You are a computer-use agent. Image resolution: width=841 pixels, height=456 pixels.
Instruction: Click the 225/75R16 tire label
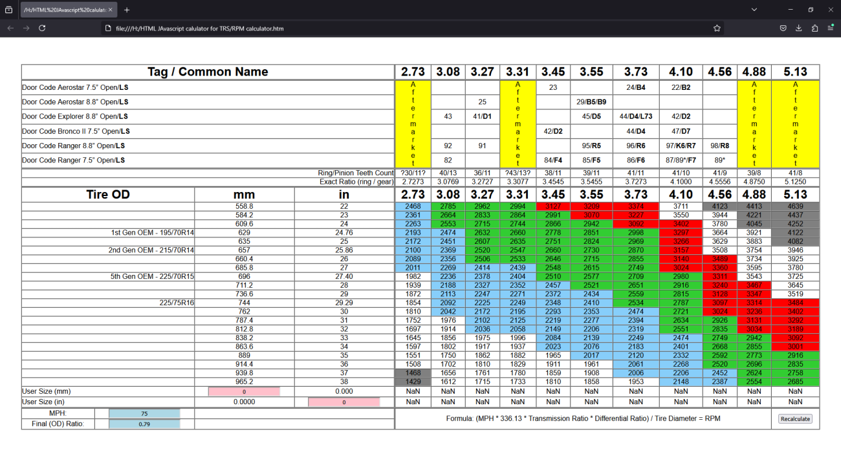(x=177, y=303)
